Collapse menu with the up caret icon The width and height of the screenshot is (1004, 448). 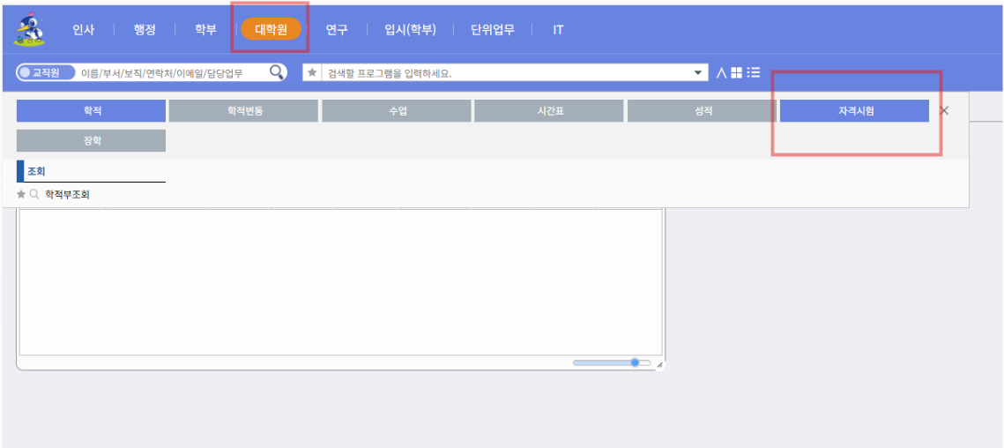coord(721,72)
